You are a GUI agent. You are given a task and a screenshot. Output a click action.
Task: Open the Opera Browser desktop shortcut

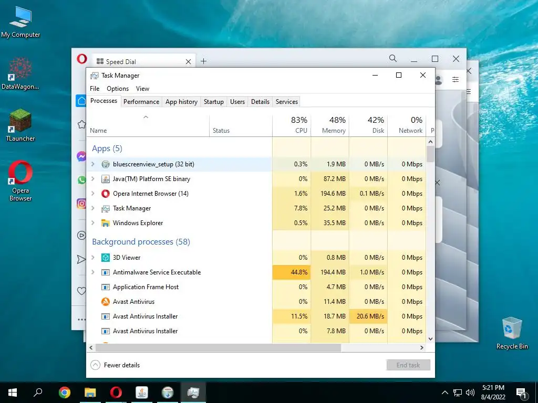[20, 181]
